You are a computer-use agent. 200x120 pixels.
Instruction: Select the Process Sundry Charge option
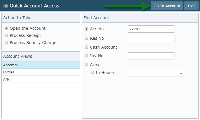tap(6, 43)
